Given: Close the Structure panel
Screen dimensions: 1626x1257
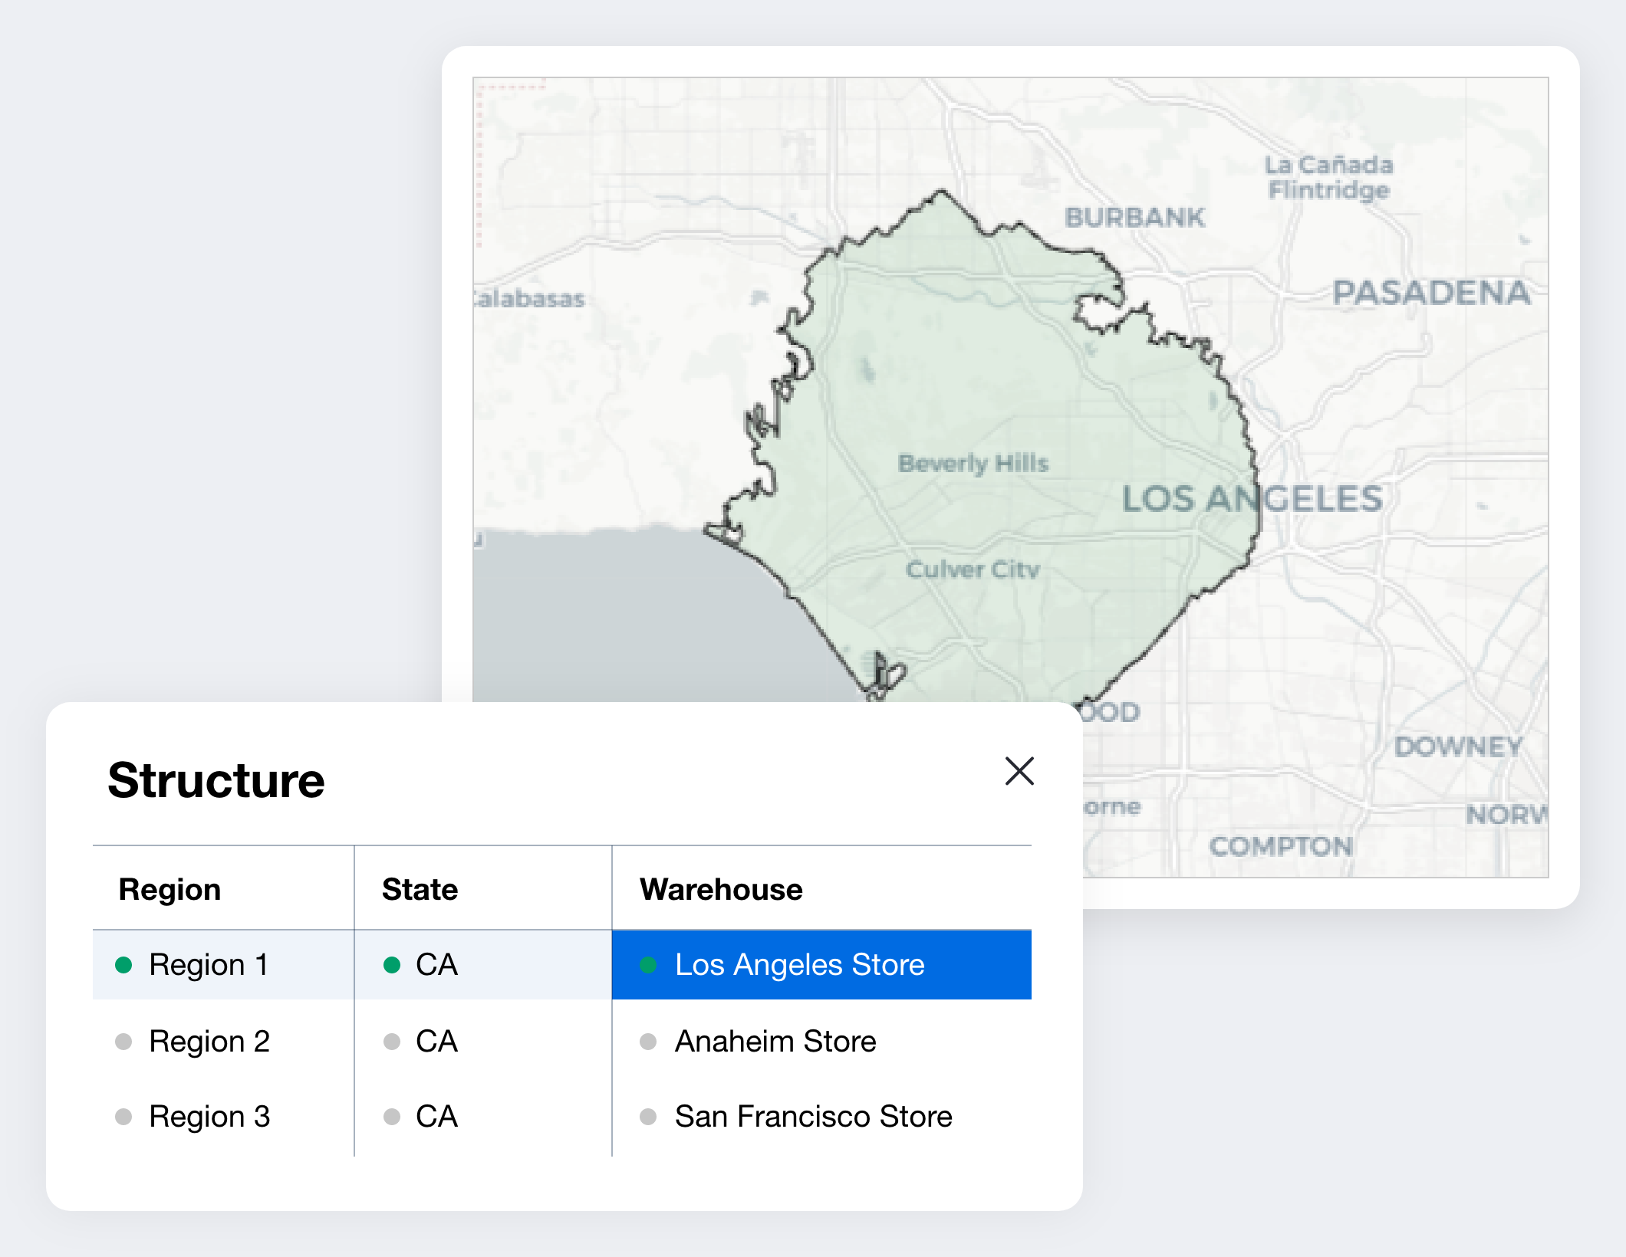Looking at the screenshot, I should (x=1019, y=771).
